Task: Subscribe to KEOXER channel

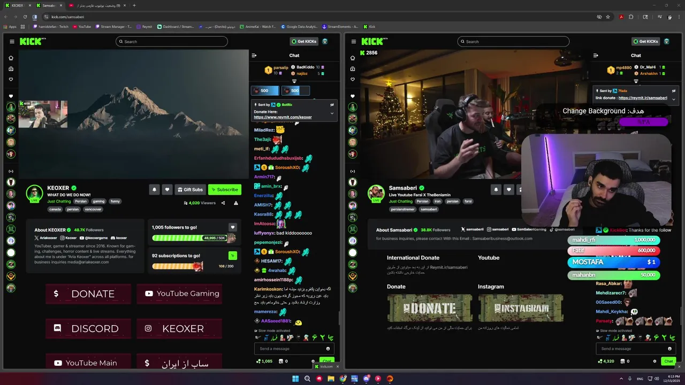Action: pyautogui.click(x=225, y=189)
